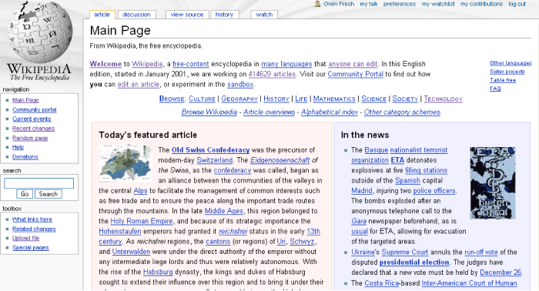The image size is (539, 291).
Task: Open the history tab
Action: pos(224,15)
